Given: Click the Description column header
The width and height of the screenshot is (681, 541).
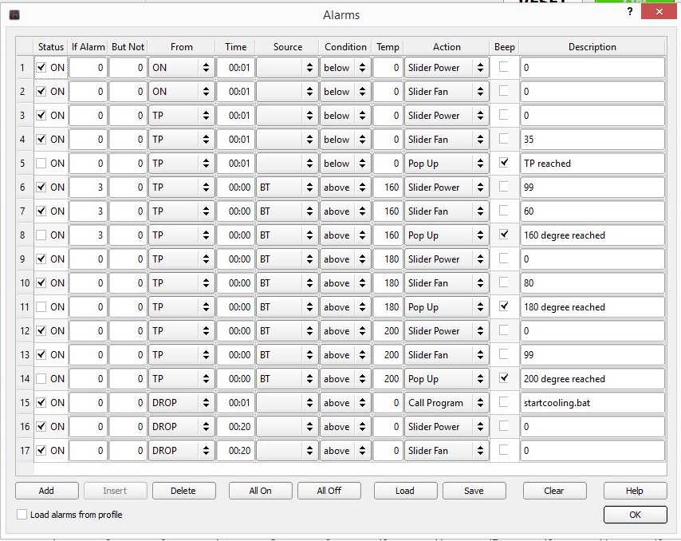Looking at the screenshot, I should (x=592, y=47).
